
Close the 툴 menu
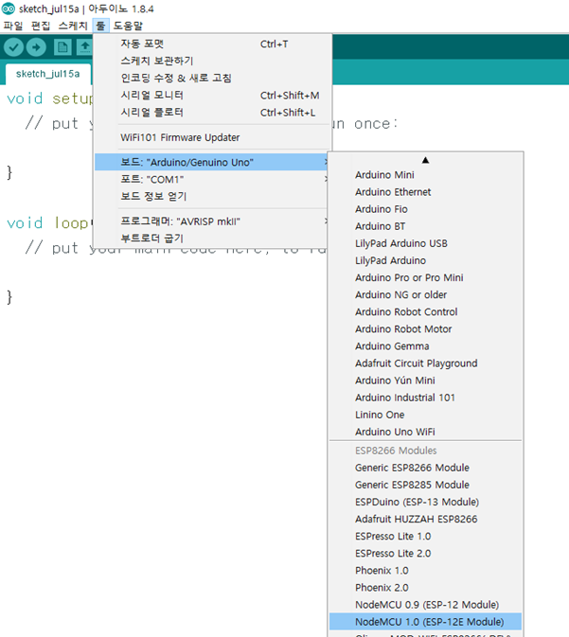click(100, 26)
